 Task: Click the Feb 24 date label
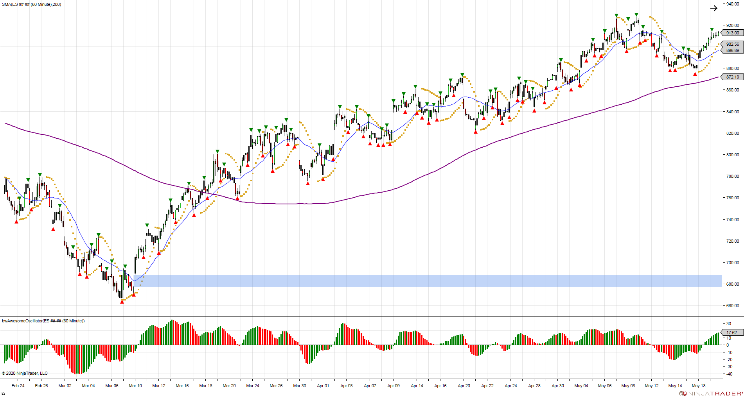pyautogui.click(x=18, y=386)
